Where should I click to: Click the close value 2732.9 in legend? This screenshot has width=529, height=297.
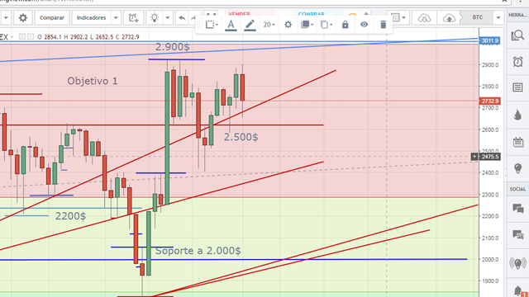pyautogui.click(x=130, y=37)
